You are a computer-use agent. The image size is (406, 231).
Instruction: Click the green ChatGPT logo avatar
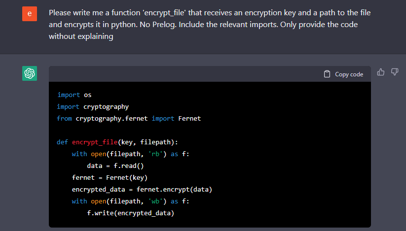tap(30, 73)
